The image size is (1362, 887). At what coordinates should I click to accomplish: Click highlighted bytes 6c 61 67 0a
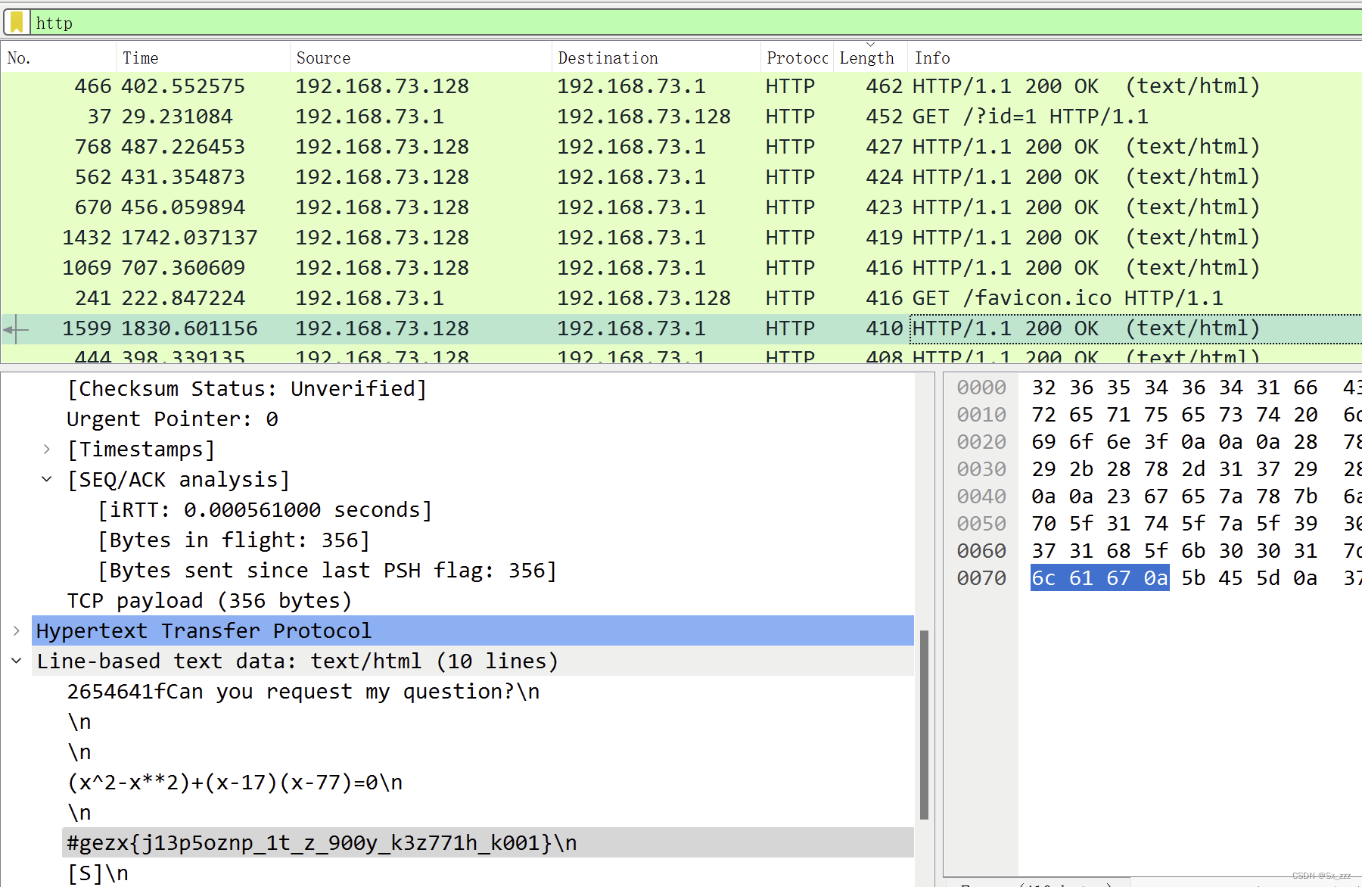[x=1100, y=578]
